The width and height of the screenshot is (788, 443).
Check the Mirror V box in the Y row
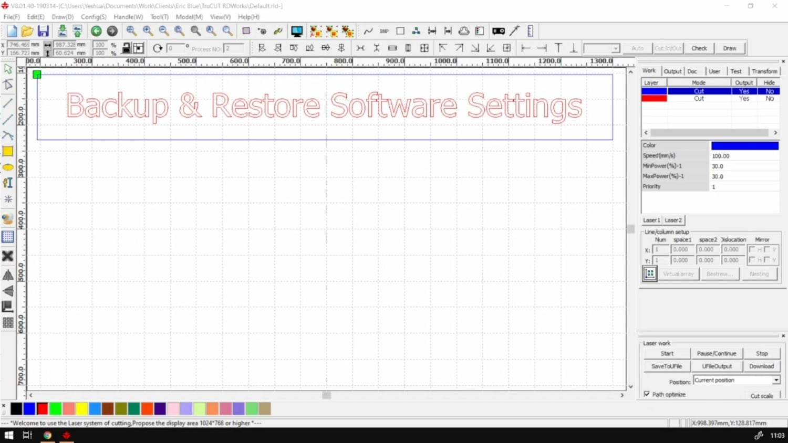[767, 260]
